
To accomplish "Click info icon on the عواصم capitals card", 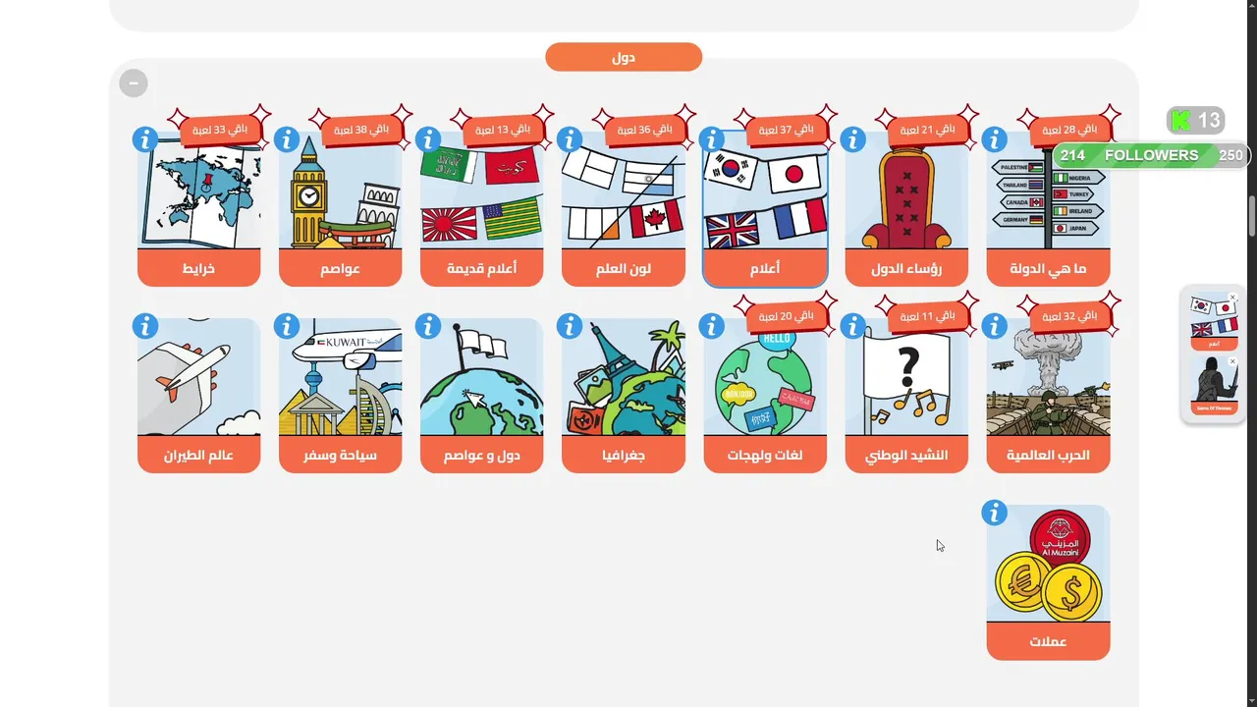I will click(287, 139).
